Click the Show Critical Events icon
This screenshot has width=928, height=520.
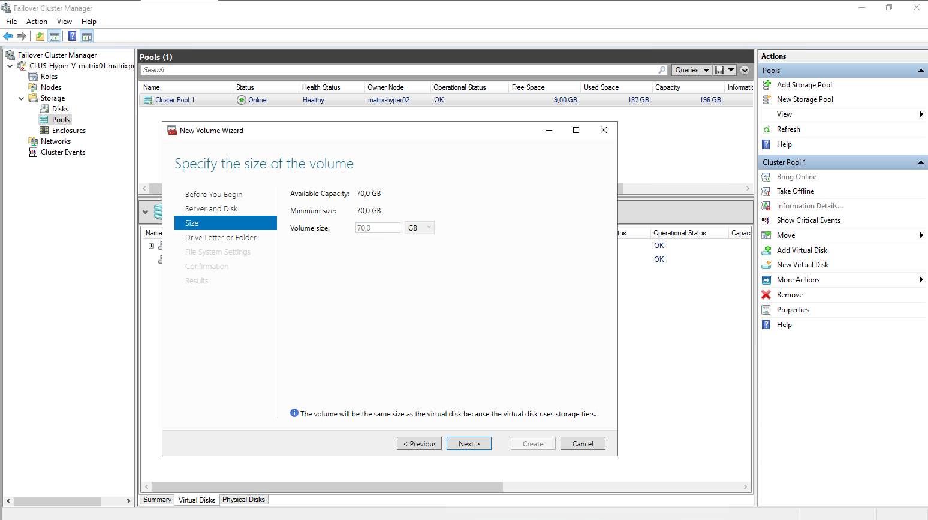766,220
